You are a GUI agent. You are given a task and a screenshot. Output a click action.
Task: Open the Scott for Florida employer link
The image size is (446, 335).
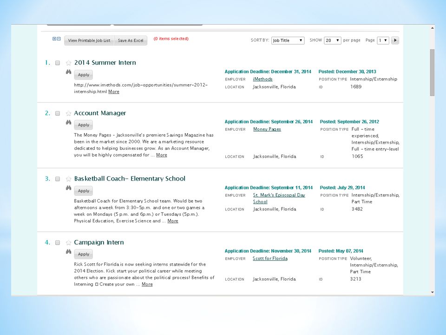click(x=270, y=258)
